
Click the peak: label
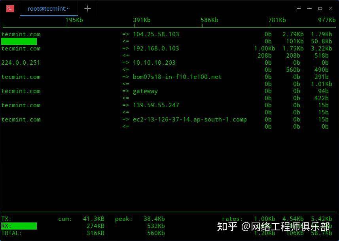[124, 219]
